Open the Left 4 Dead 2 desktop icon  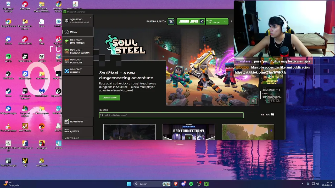[25, 127]
